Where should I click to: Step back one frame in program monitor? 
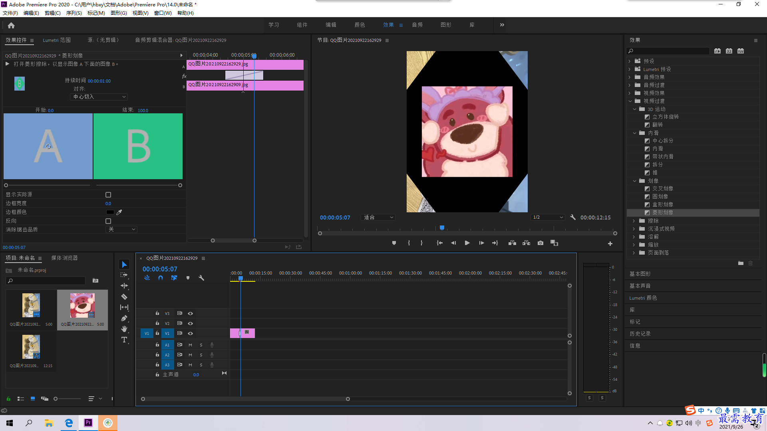pos(453,243)
